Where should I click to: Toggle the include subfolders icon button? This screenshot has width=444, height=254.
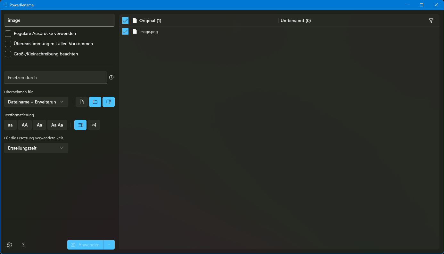pos(109,102)
